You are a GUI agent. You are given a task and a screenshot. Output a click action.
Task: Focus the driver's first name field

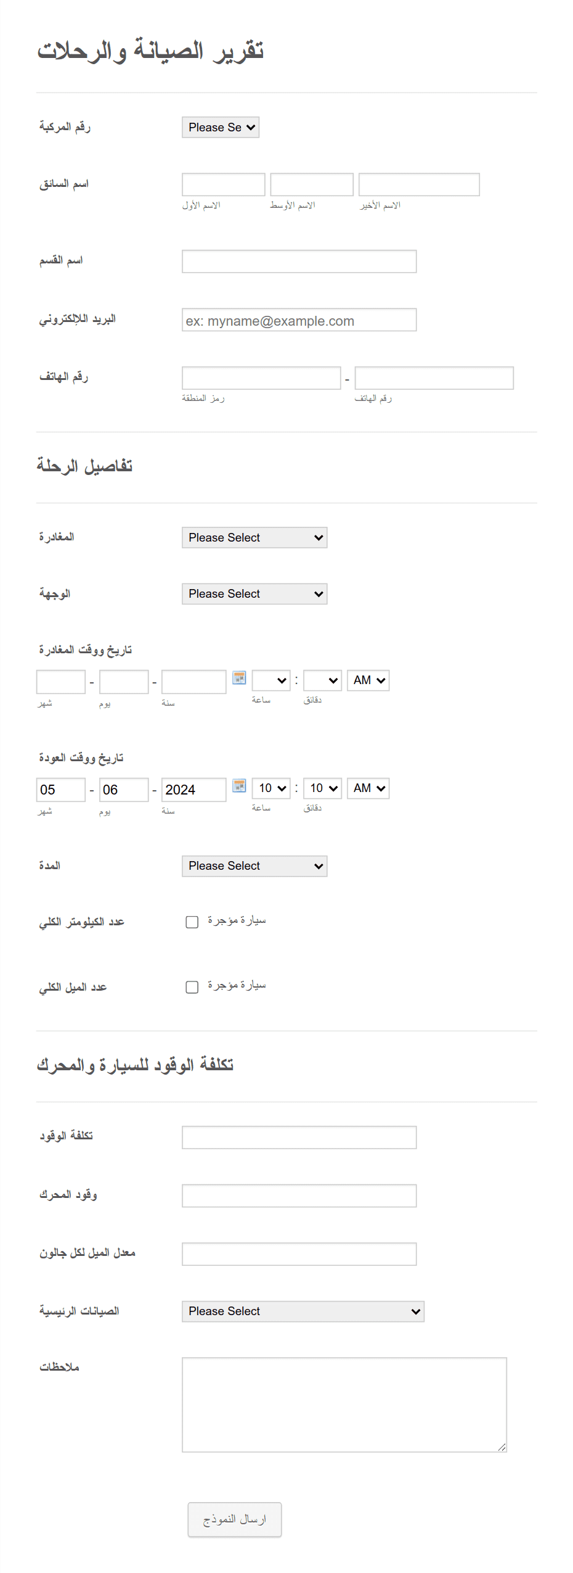coord(224,184)
